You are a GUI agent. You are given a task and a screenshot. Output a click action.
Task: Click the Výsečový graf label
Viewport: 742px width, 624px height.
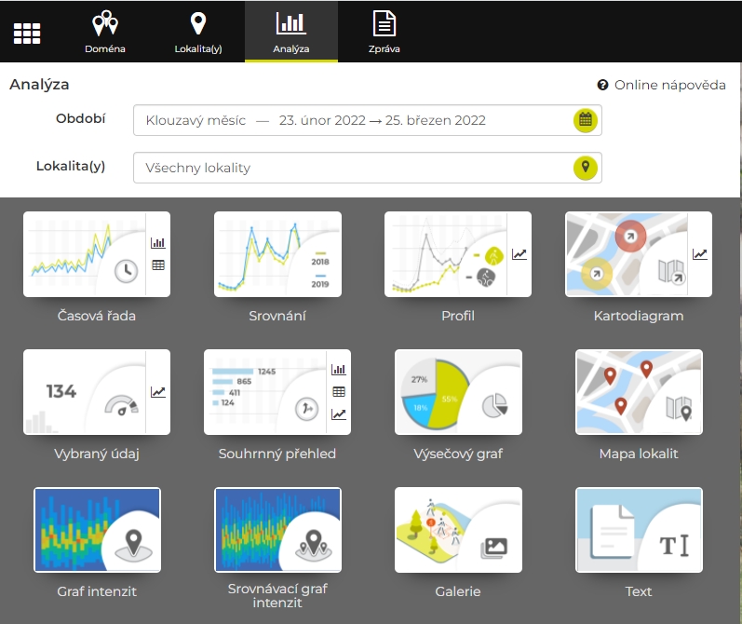click(x=458, y=454)
